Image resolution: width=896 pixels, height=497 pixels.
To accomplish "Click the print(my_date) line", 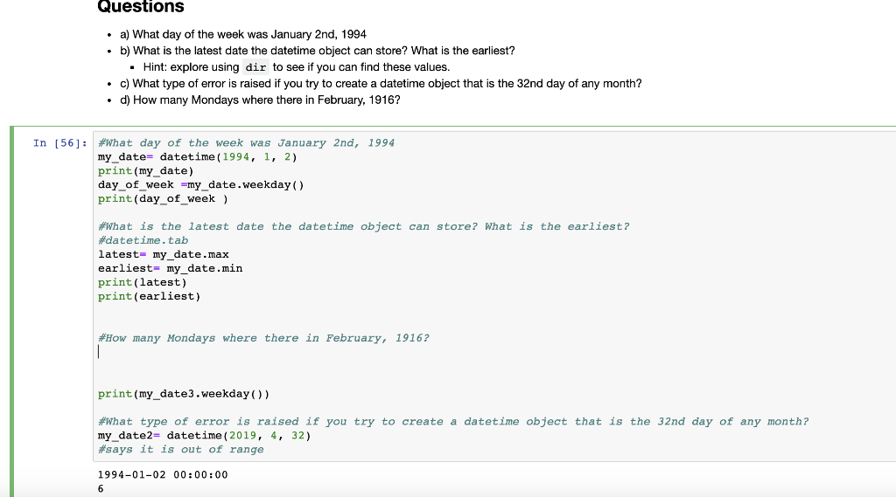I will click(x=146, y=170).
